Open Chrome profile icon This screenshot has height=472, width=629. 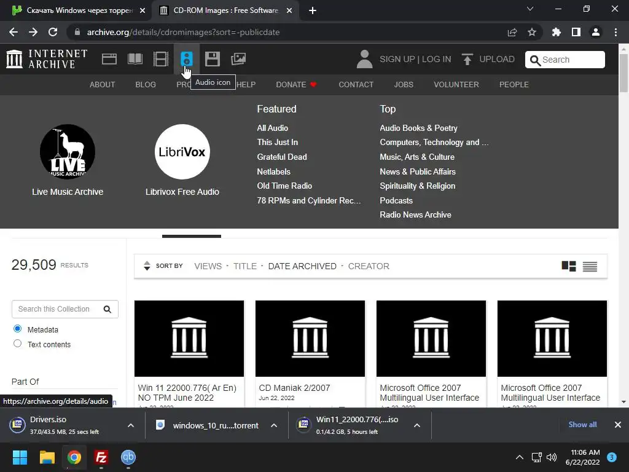coord(596,32)
